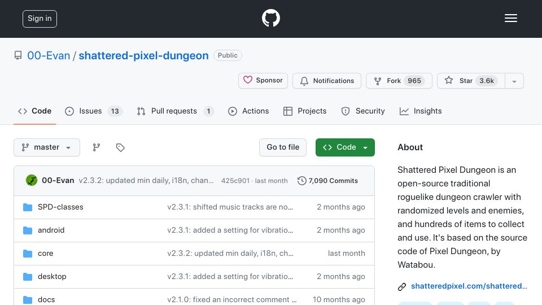Image resolution: width=542 pixels, height=305 pixels.
Task: Open the SPD-classes folder
Action: 60,207
